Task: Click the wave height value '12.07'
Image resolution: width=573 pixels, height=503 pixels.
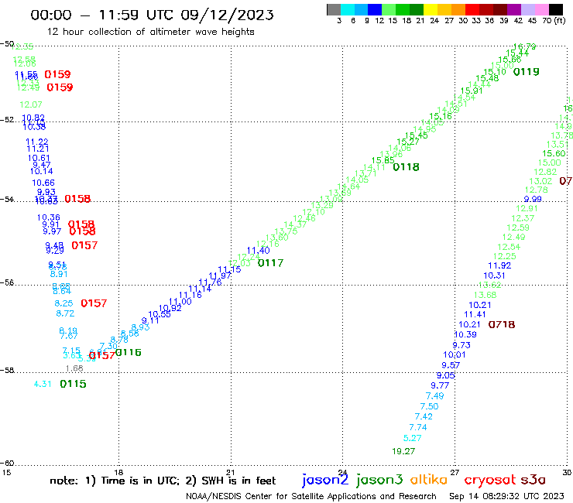Action: tap(31, 104)
